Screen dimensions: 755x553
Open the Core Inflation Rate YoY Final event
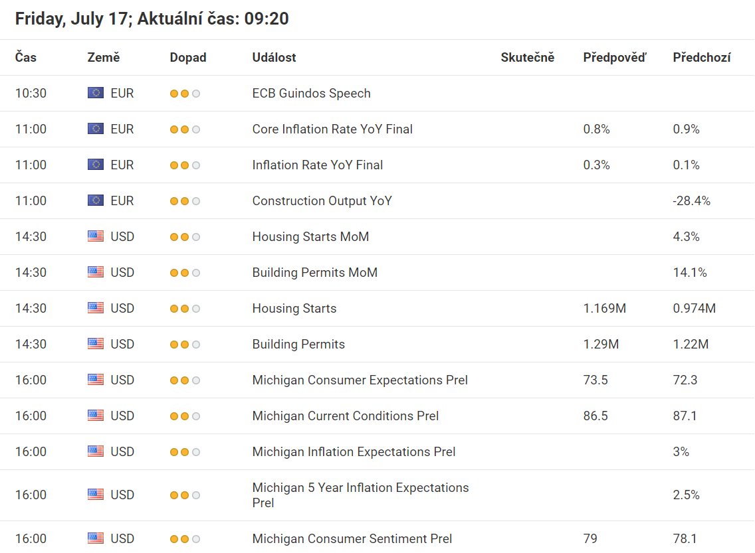point(332,129)
